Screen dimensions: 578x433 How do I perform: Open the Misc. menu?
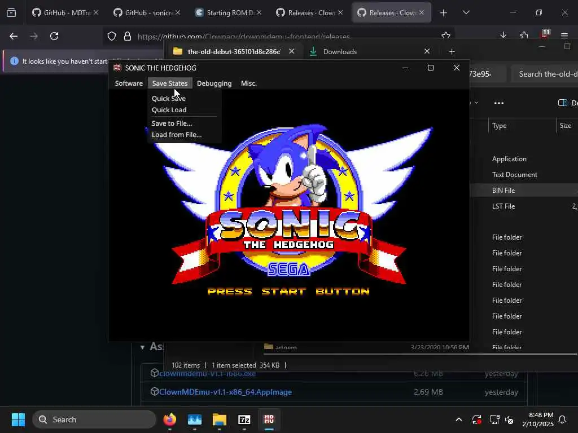(x=249, y=83)
